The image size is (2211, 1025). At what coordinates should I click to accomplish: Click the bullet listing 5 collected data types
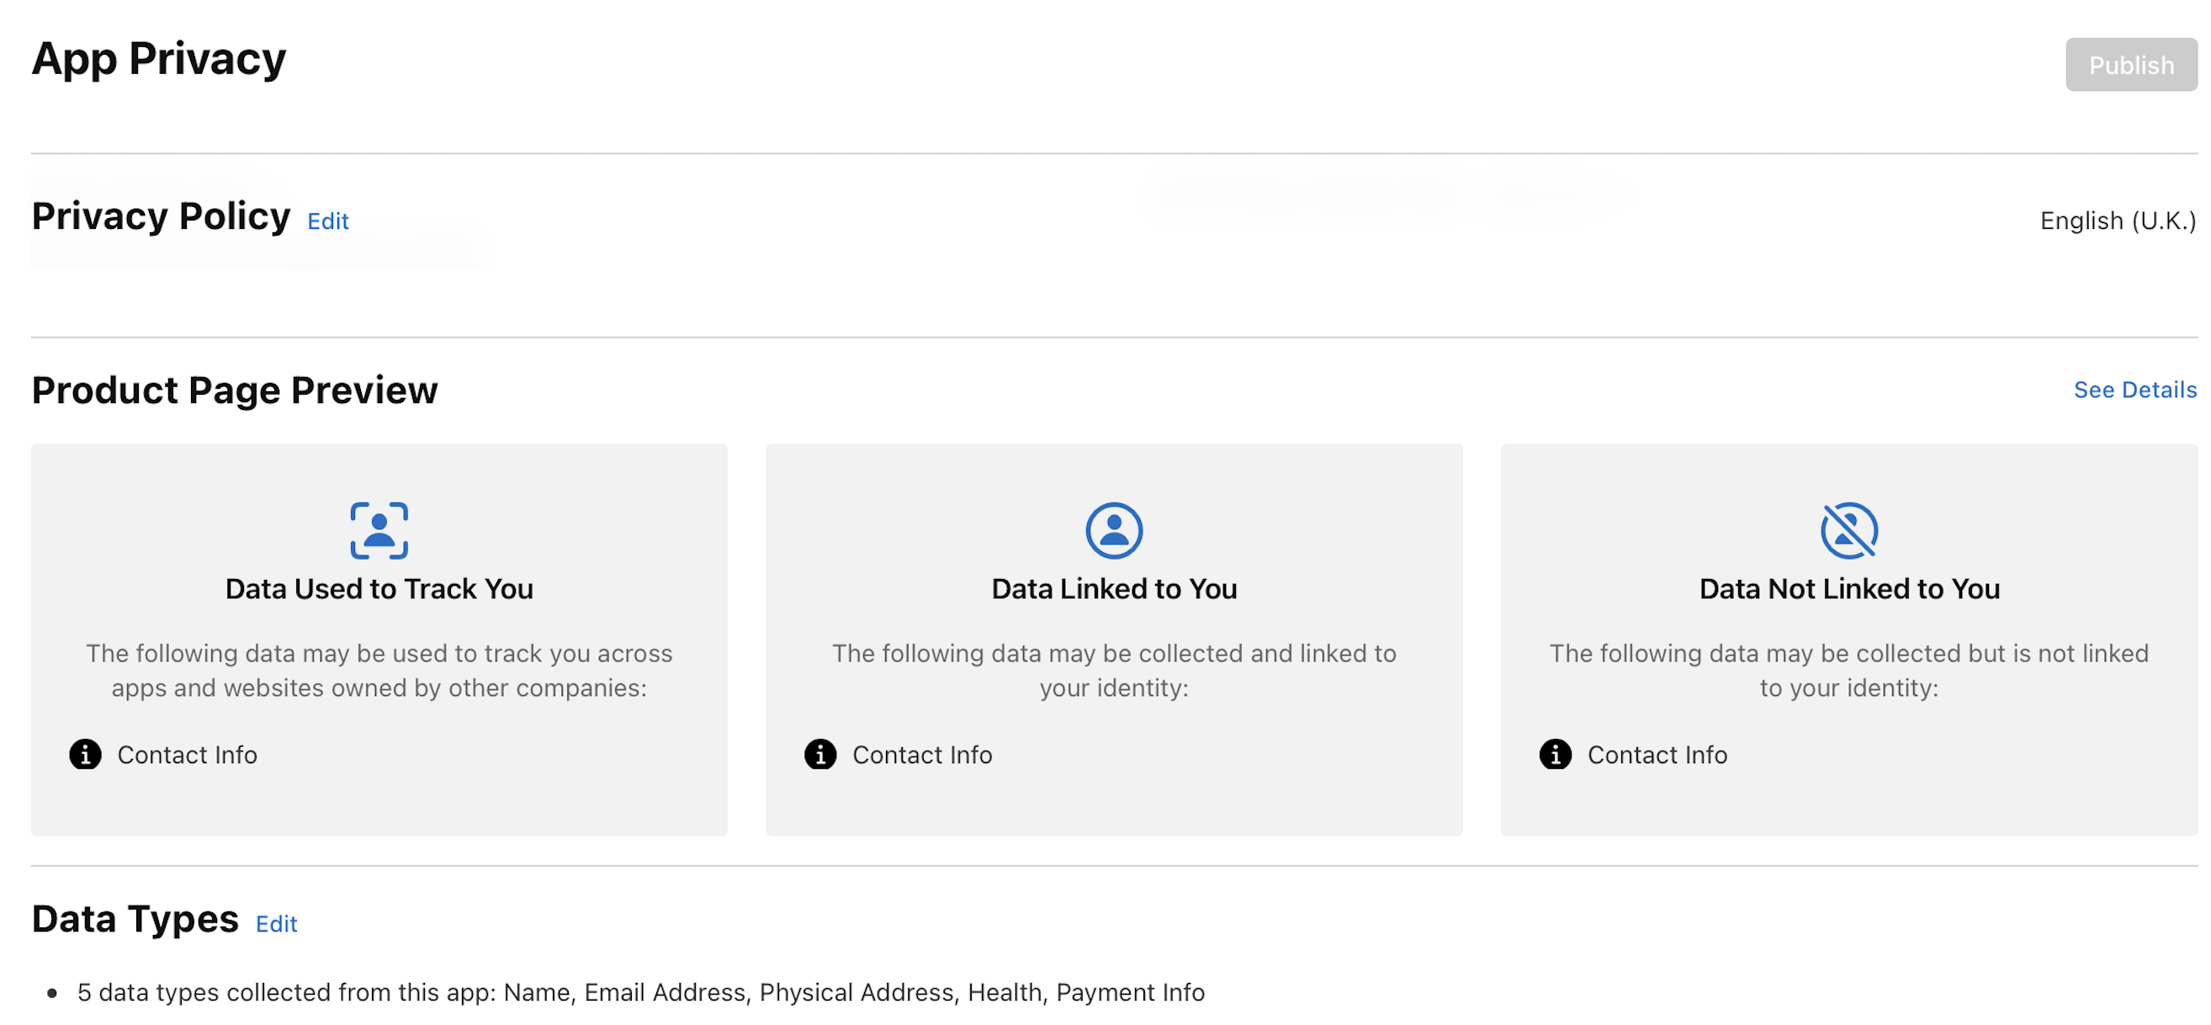641,992
